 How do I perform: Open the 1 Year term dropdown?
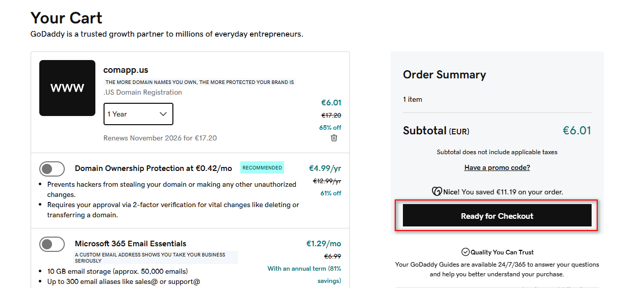click(138, 114)
